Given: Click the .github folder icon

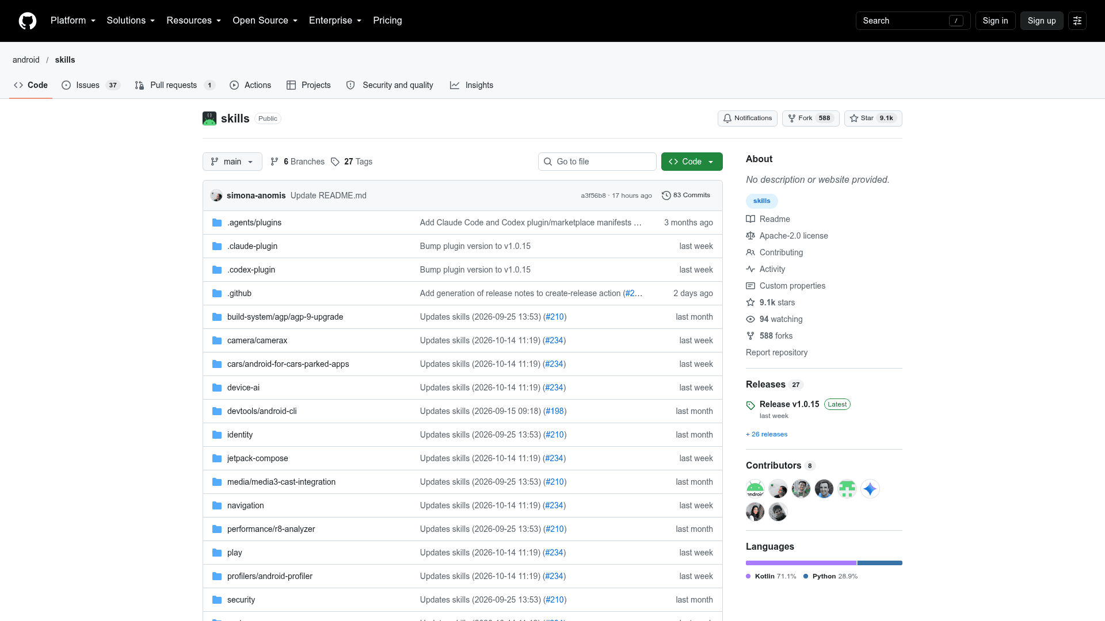Looking at the screenshot, I should click(217, 293).
